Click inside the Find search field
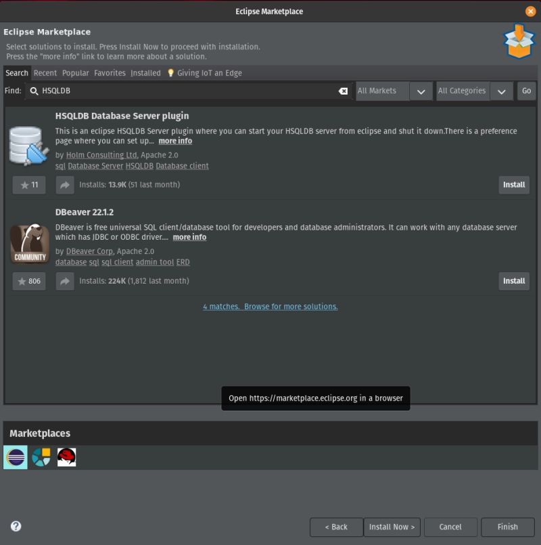 [169, 90]
